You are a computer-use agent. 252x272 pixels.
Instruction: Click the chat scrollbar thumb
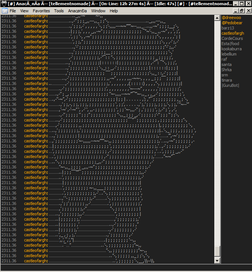pos(217,251)
